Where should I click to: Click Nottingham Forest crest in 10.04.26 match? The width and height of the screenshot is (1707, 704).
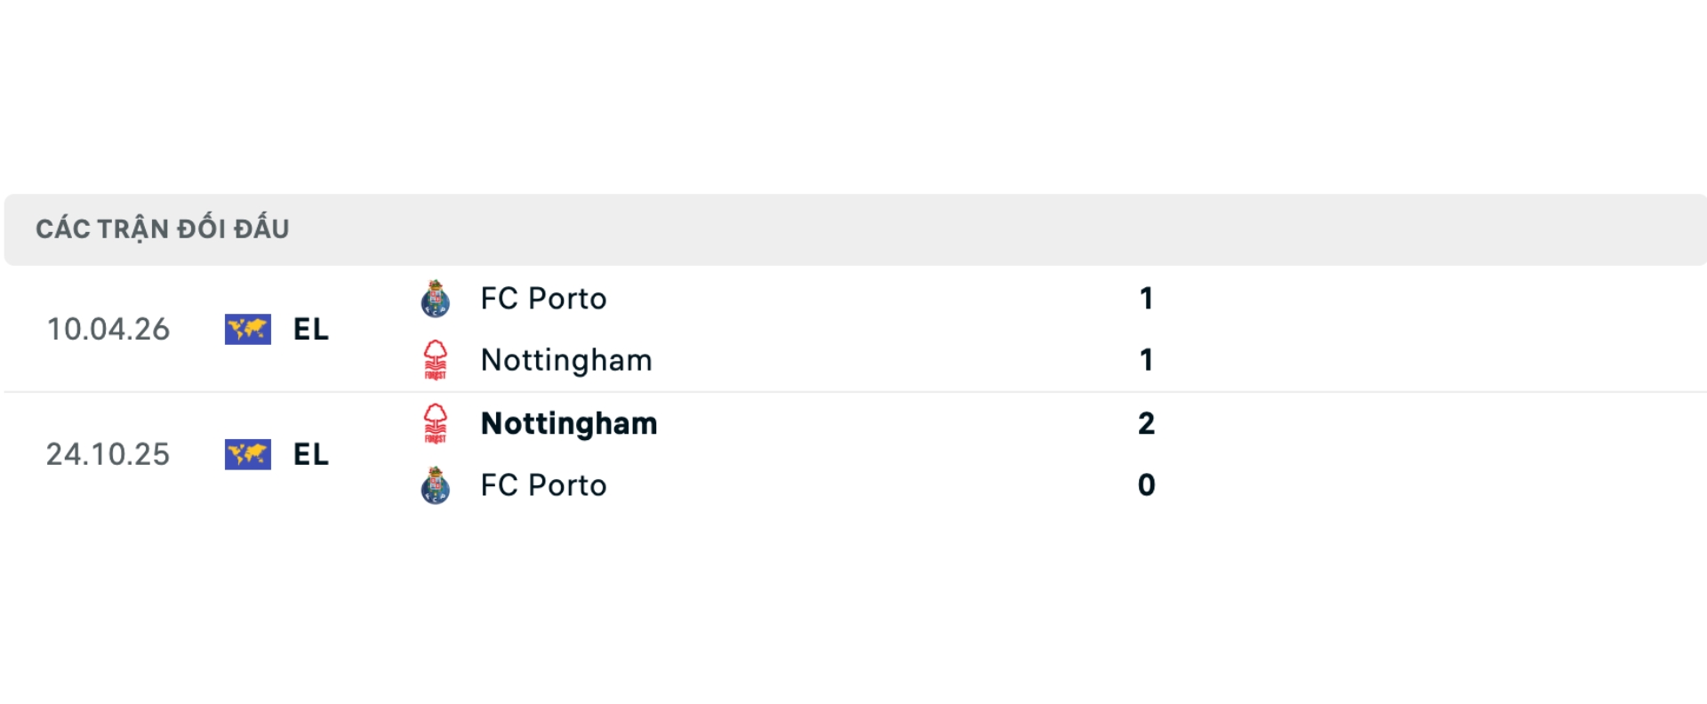click(x=435, y=360)
